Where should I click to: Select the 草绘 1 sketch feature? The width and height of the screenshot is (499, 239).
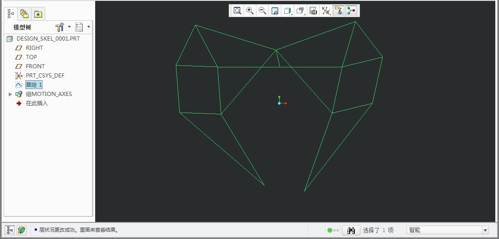[x=34, y=85]
